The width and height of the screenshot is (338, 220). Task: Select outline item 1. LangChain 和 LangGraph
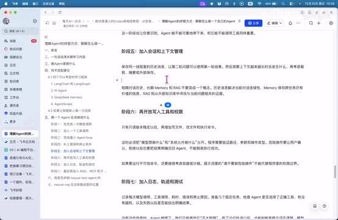tap(71, 84)
